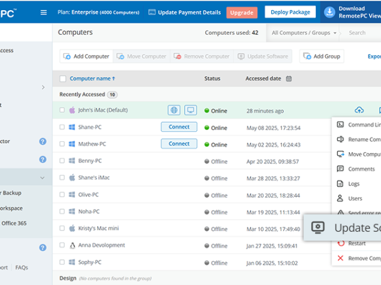Click the Shane's iMac checkbox
The image size is (381, 285).
coord(62,177)
